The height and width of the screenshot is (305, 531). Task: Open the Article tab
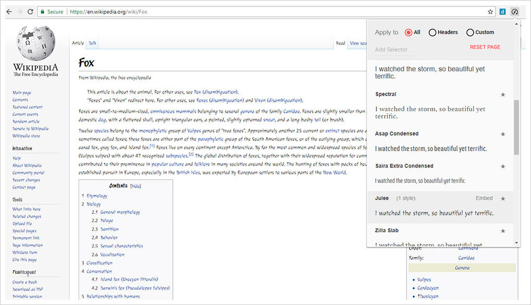pos(78,43)
